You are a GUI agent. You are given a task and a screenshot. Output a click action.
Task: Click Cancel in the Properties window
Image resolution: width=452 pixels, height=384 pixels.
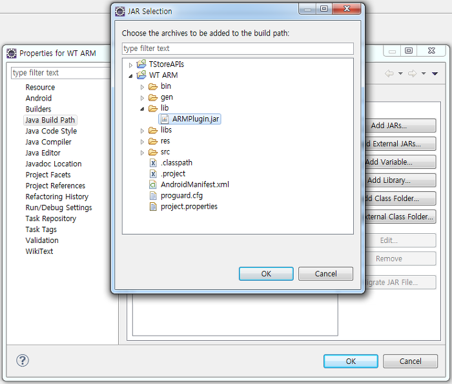[410, 361]
